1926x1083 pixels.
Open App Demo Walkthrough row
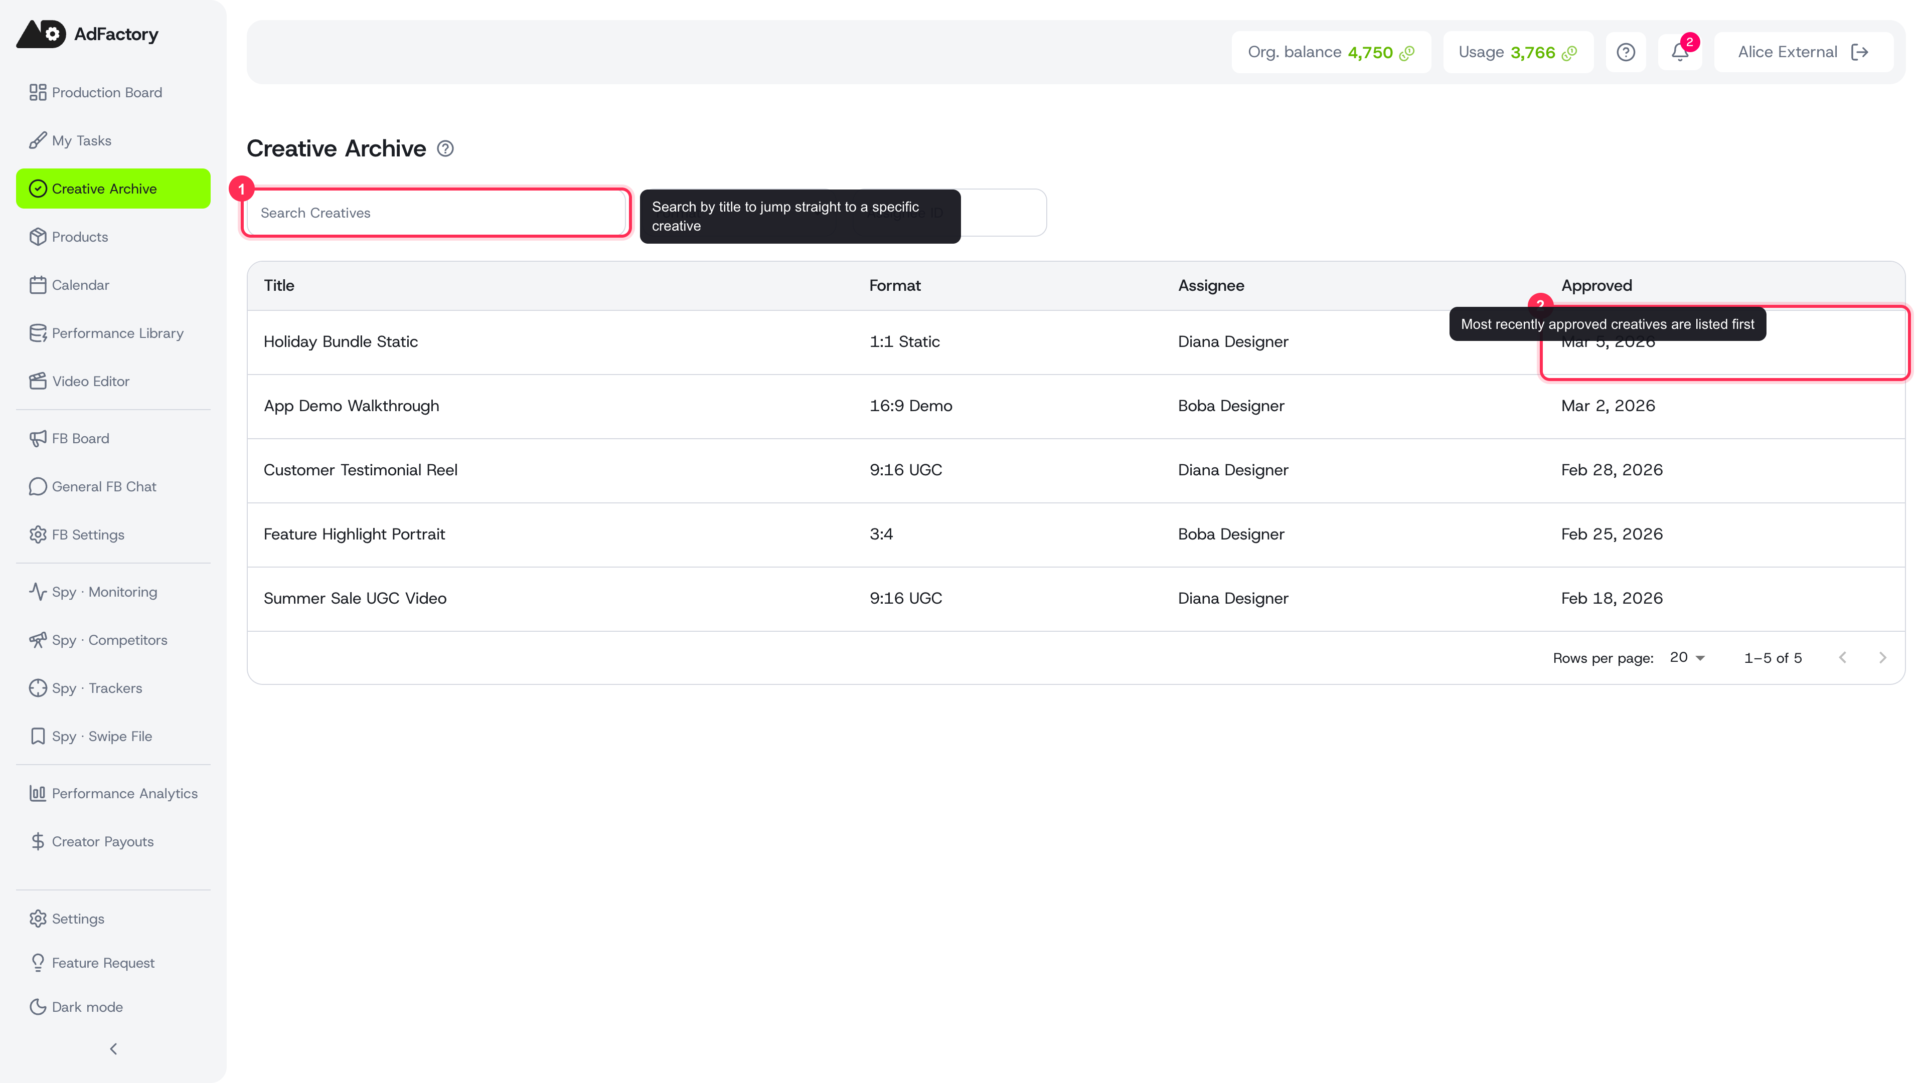pos(1076,407)
